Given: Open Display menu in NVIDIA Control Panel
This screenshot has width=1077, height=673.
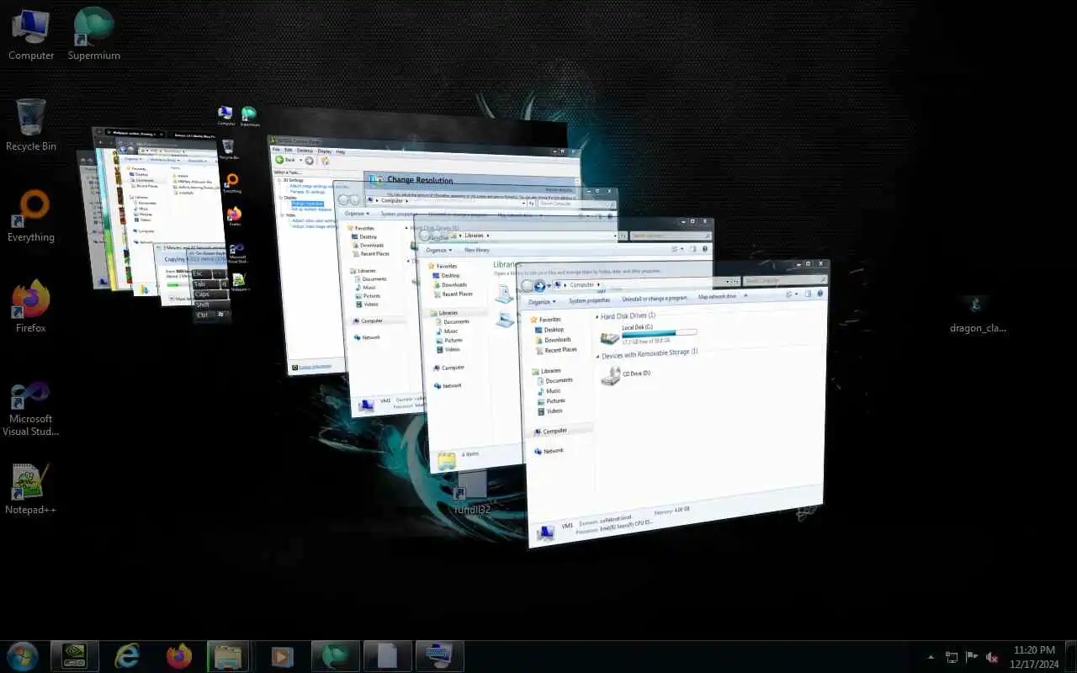Looking at the screenshot, I should (x=324, y=151).
